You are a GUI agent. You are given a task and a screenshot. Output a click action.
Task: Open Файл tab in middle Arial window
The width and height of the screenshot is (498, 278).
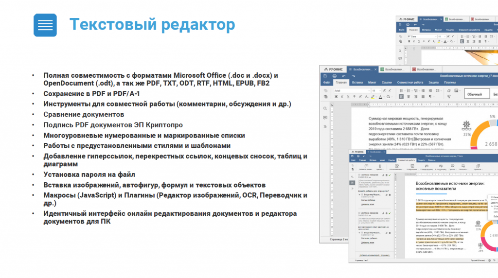327,83
